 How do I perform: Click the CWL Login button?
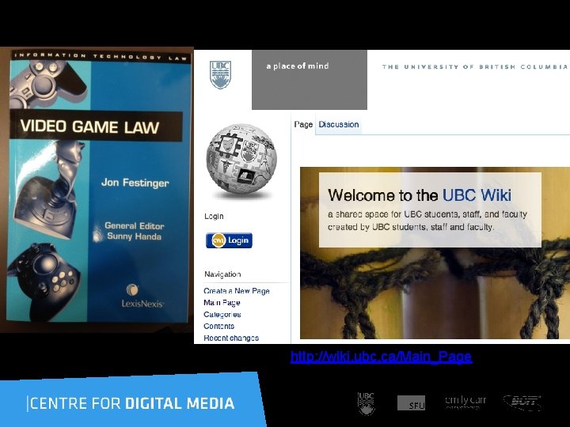[x=229, y=240]
